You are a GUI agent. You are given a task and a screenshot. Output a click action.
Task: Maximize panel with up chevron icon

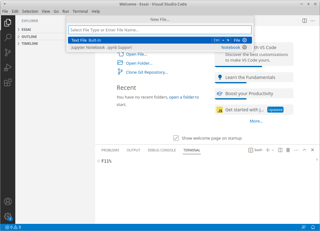tap(304, 150)
